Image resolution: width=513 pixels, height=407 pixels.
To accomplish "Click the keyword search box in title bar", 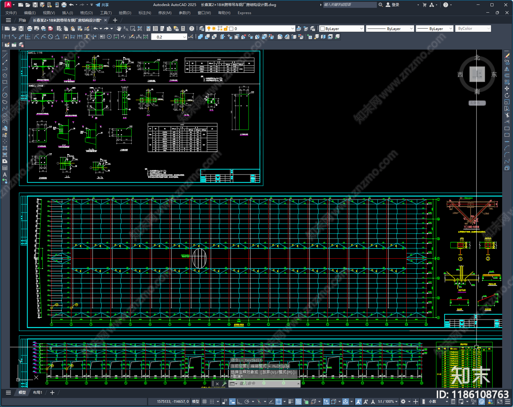I will coord(349,5).
